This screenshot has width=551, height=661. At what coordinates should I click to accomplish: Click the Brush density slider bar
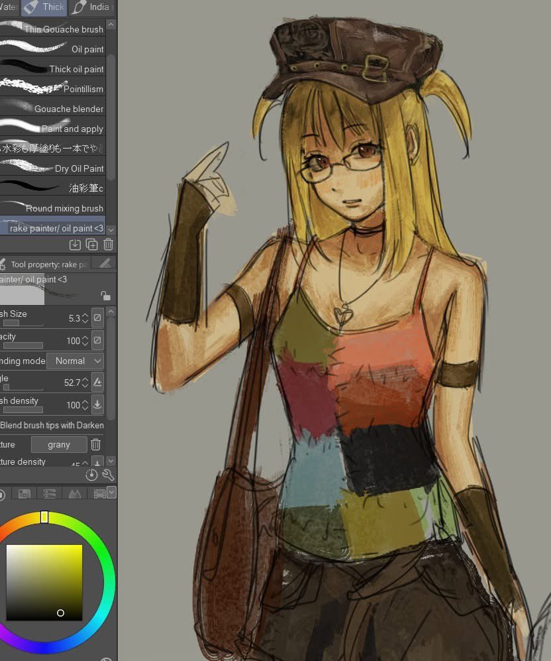coord(22,410)
